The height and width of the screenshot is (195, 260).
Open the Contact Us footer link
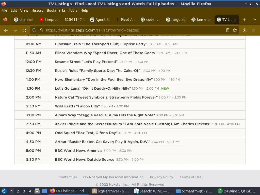pos(68,177)
